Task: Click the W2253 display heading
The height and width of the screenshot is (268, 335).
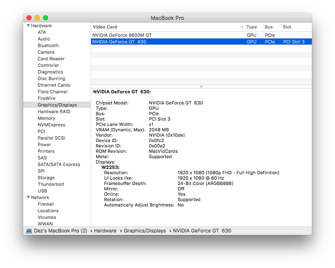Action: pyautogui.click(x=111, y=167)
